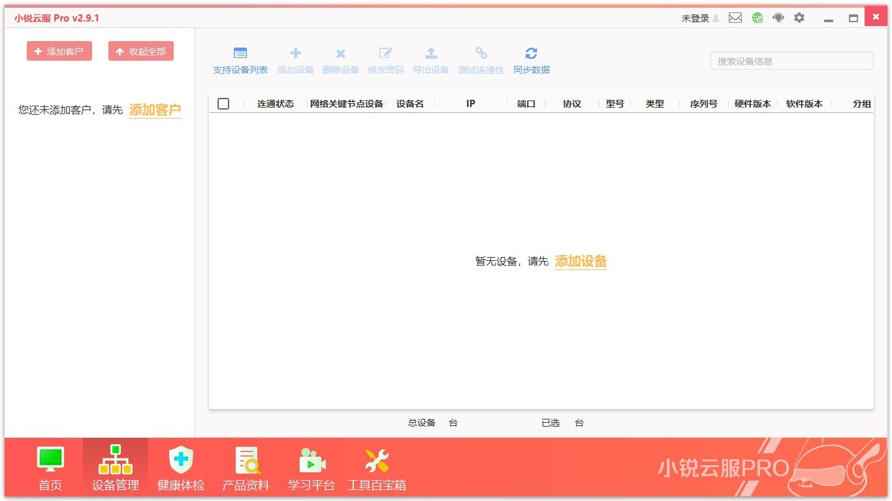Click the customer service headset icon
Screen dimensions: 892x501
coord(778,18)
